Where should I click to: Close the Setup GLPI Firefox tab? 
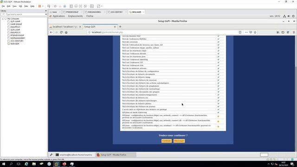click(x=115, y=27)
